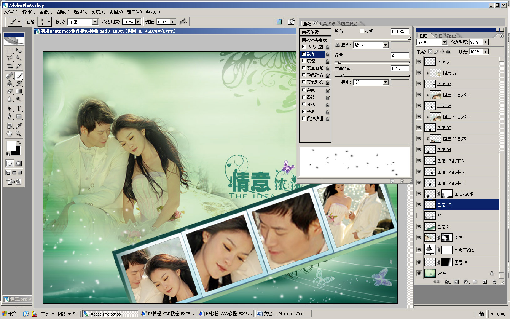Select the Zoom magnifier tool

(19, 134)
